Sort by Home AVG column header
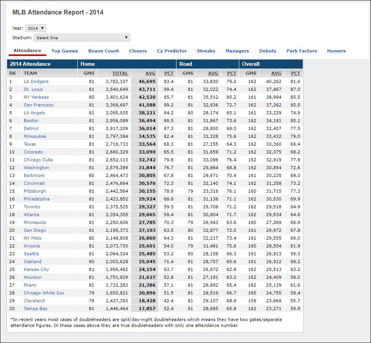 151,73
